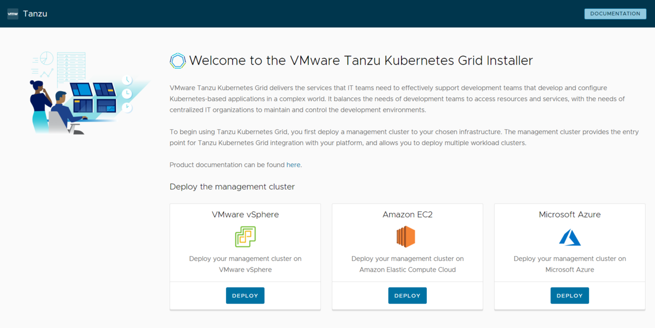Image resolution: width=655 pixels, height=328 pixels.
Task: Select the 'VMware vSphere' card heading
Action: (245, 214)
